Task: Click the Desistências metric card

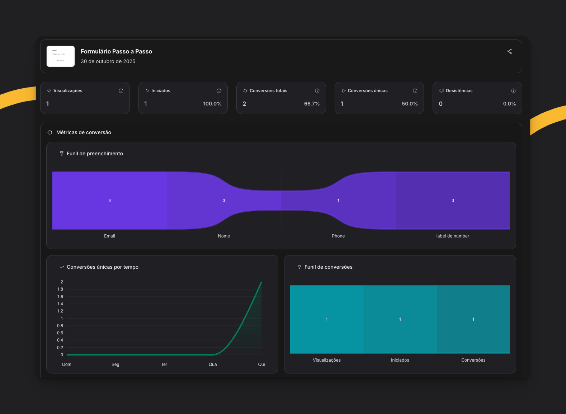Action: point(477,98)
